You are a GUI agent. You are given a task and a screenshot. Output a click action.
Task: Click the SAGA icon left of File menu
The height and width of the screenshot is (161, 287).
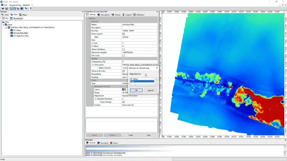click(2, 5)
